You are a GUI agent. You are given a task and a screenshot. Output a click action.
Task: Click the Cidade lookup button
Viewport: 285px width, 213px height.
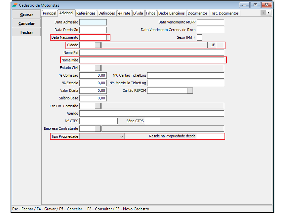[x=98, y=45]
